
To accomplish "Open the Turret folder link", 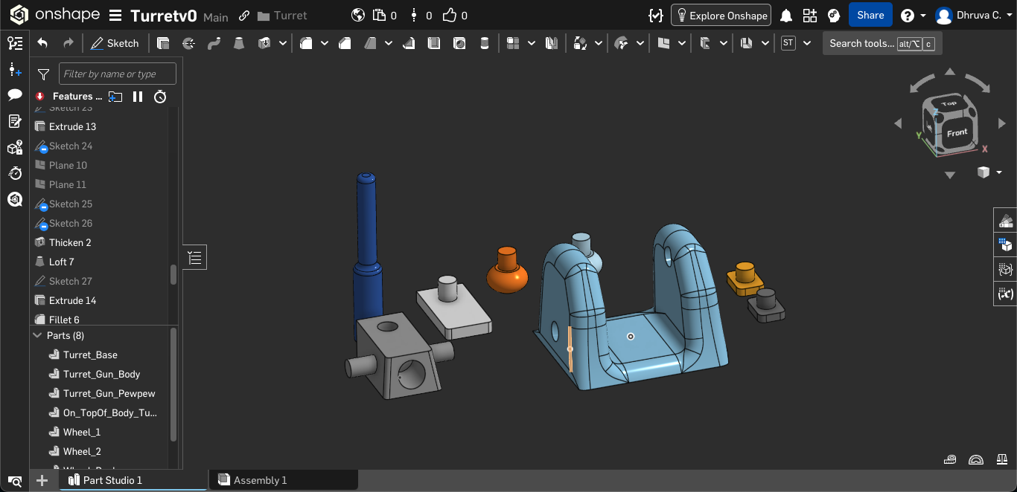I will tap(282, 16).
